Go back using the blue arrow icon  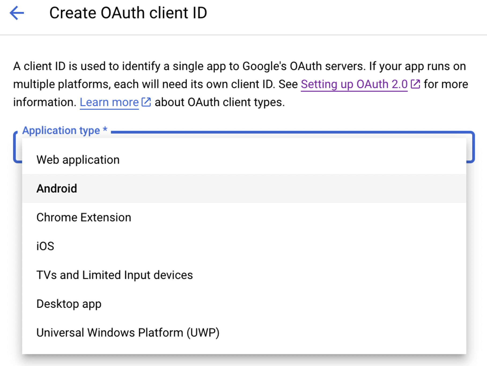tap(17, 13)
